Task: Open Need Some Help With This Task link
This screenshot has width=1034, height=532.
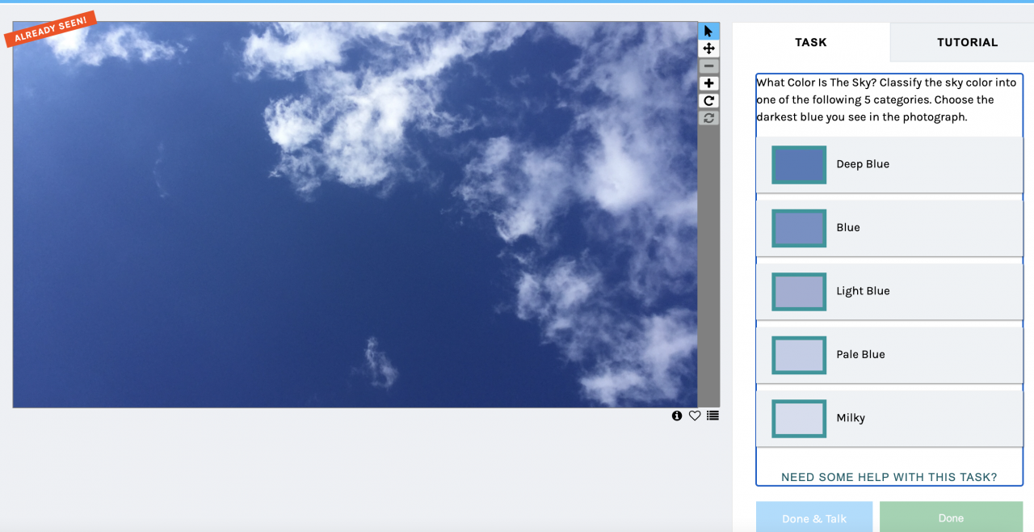Action: coord(889,477)
